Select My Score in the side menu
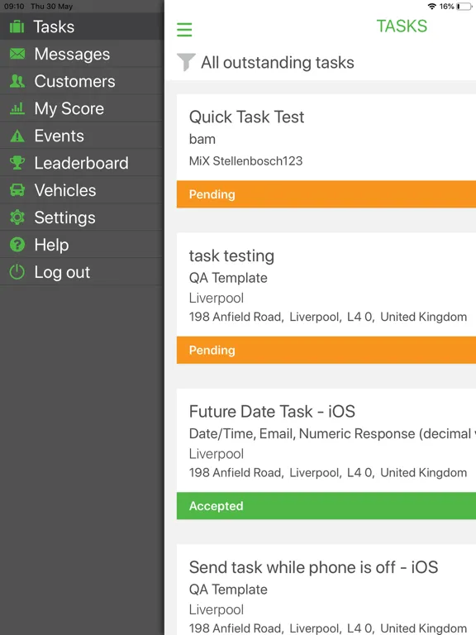This screenshot has width=476, height=635. (82, 108)
